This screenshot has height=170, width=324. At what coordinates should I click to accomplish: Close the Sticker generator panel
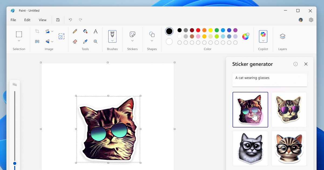306,64
